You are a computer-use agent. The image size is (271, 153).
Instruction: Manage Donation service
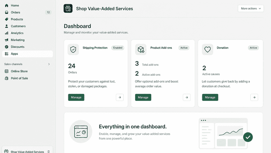pyautogui.click(x=210, y=97)
